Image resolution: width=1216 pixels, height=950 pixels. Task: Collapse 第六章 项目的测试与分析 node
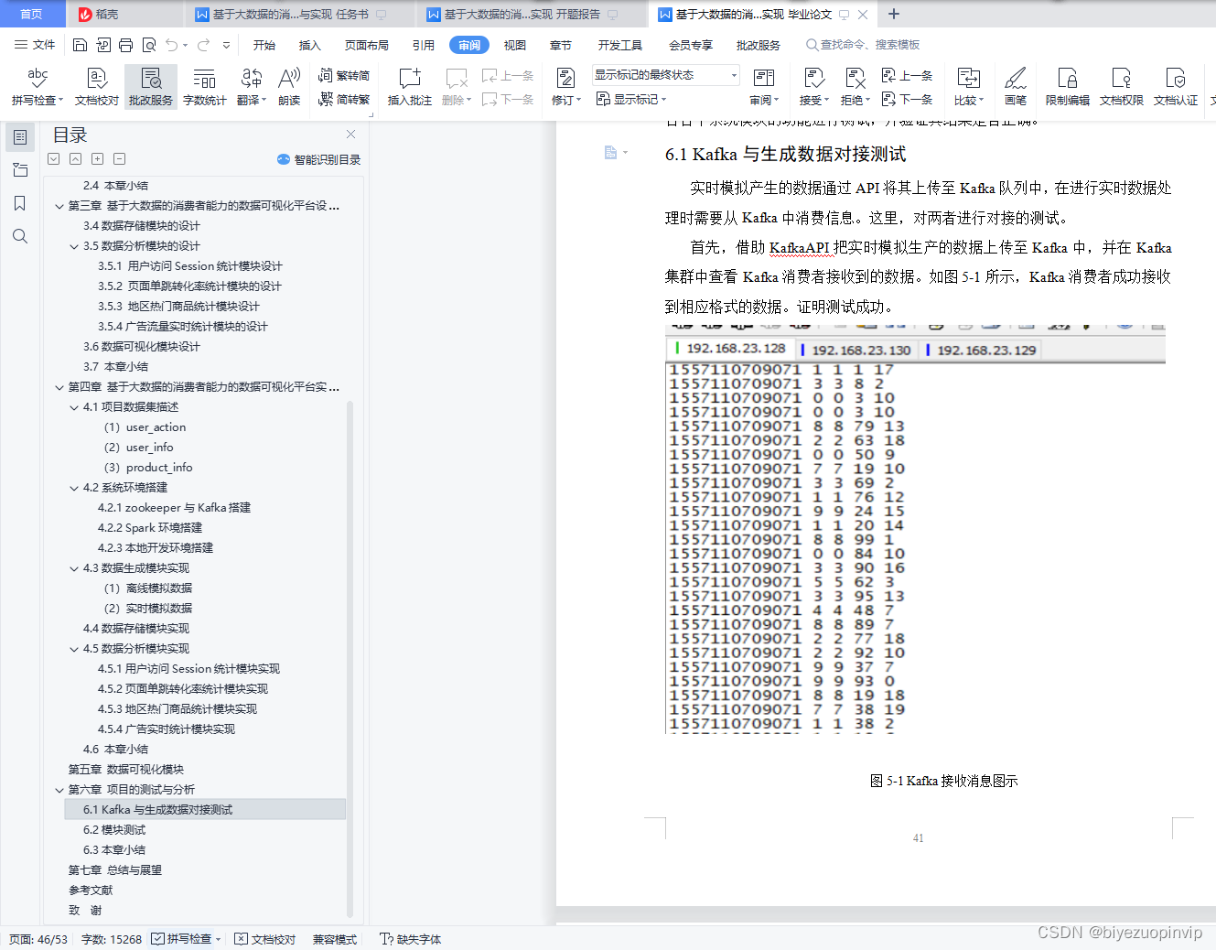click(59, 790)
